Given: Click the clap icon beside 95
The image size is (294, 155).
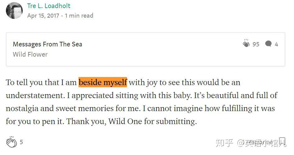Looking at the screenshot, I should tap(246, 44).
